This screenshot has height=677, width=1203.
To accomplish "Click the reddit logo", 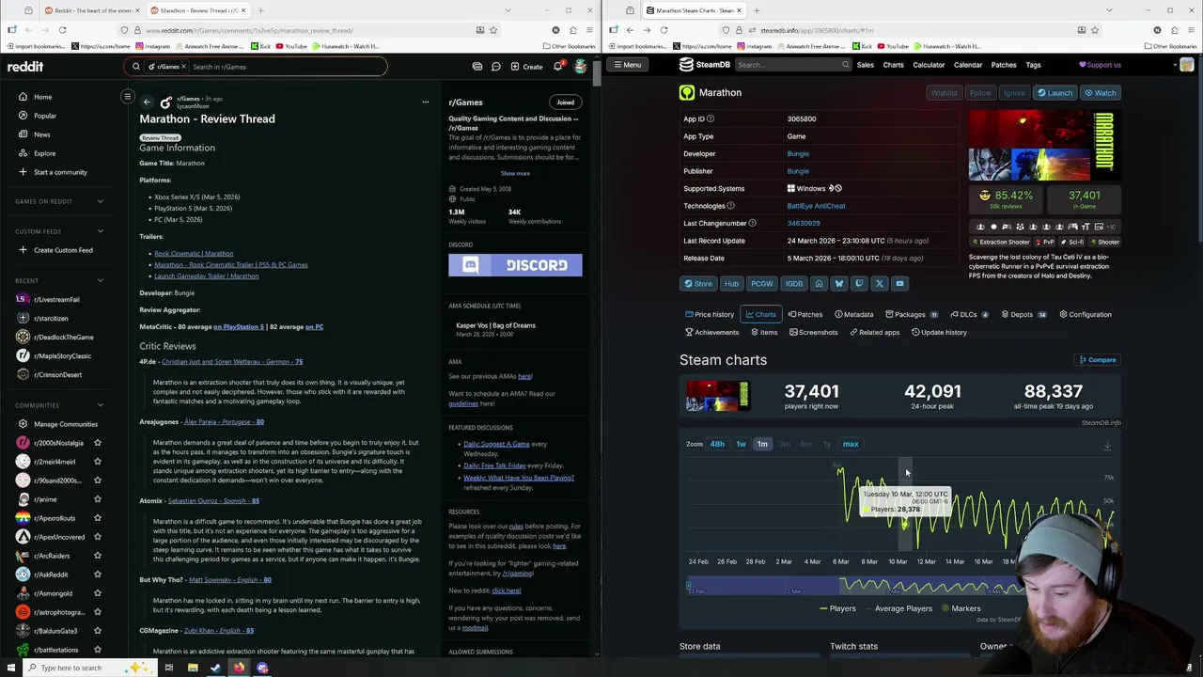I will (x=25, y=67).
